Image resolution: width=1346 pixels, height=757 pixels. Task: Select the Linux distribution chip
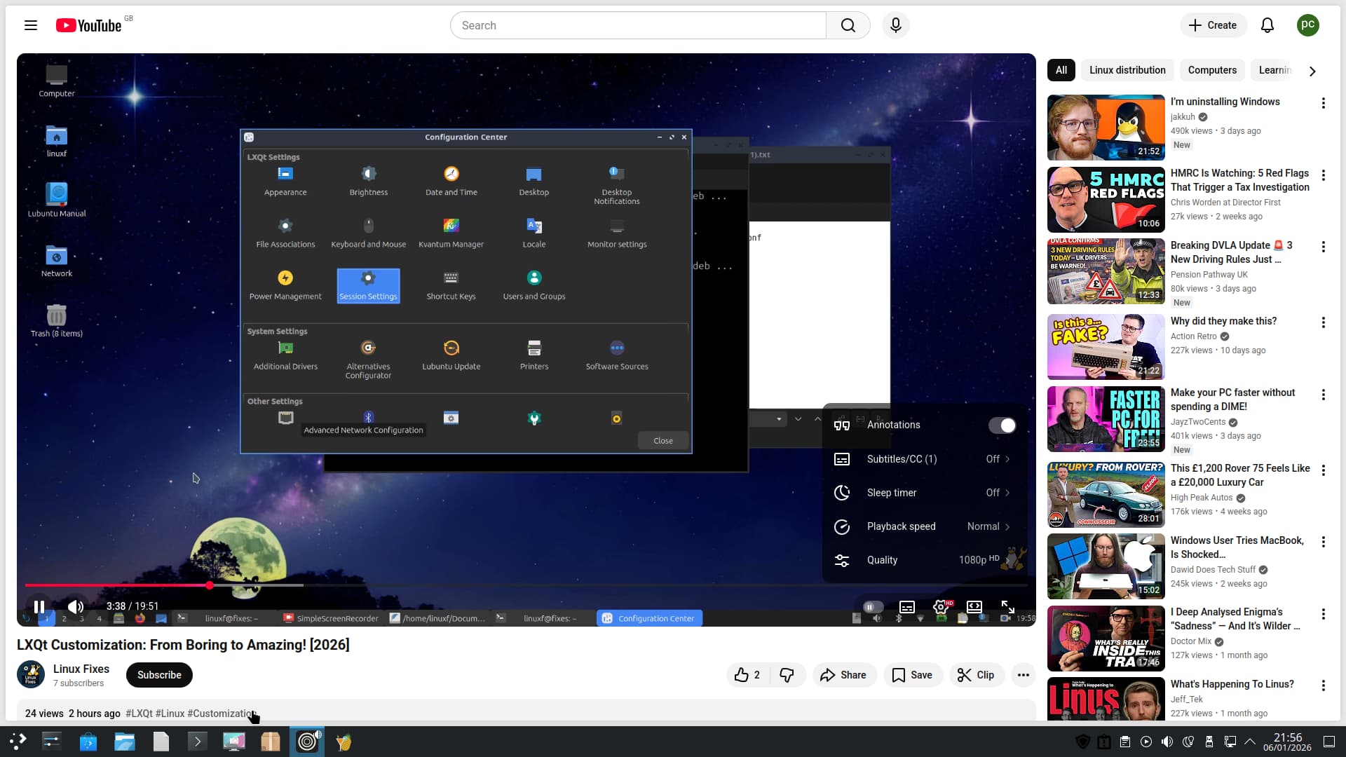[x=1127, y=70]
